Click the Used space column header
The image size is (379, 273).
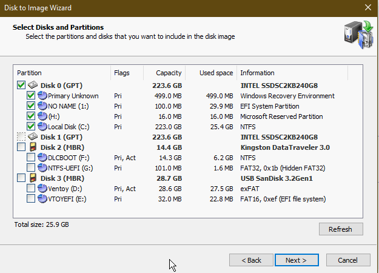tap(216, 73)
